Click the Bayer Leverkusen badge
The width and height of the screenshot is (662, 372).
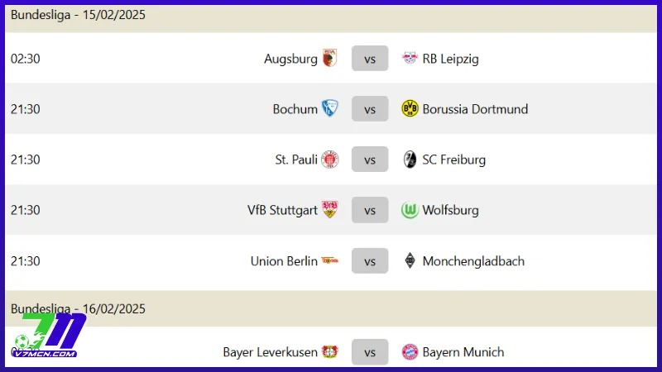coord(329,352)
